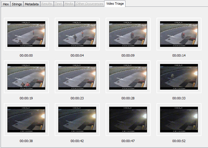Select the Metadata tab
The width and height of the screenshot is (208, 148).
point(32,4)
